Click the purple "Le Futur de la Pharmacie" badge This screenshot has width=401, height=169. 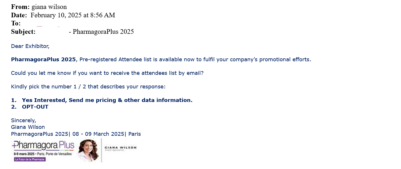pos(30,159)
